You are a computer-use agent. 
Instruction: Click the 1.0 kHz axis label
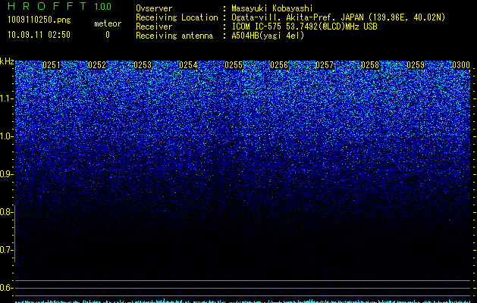tap(6, 136)
